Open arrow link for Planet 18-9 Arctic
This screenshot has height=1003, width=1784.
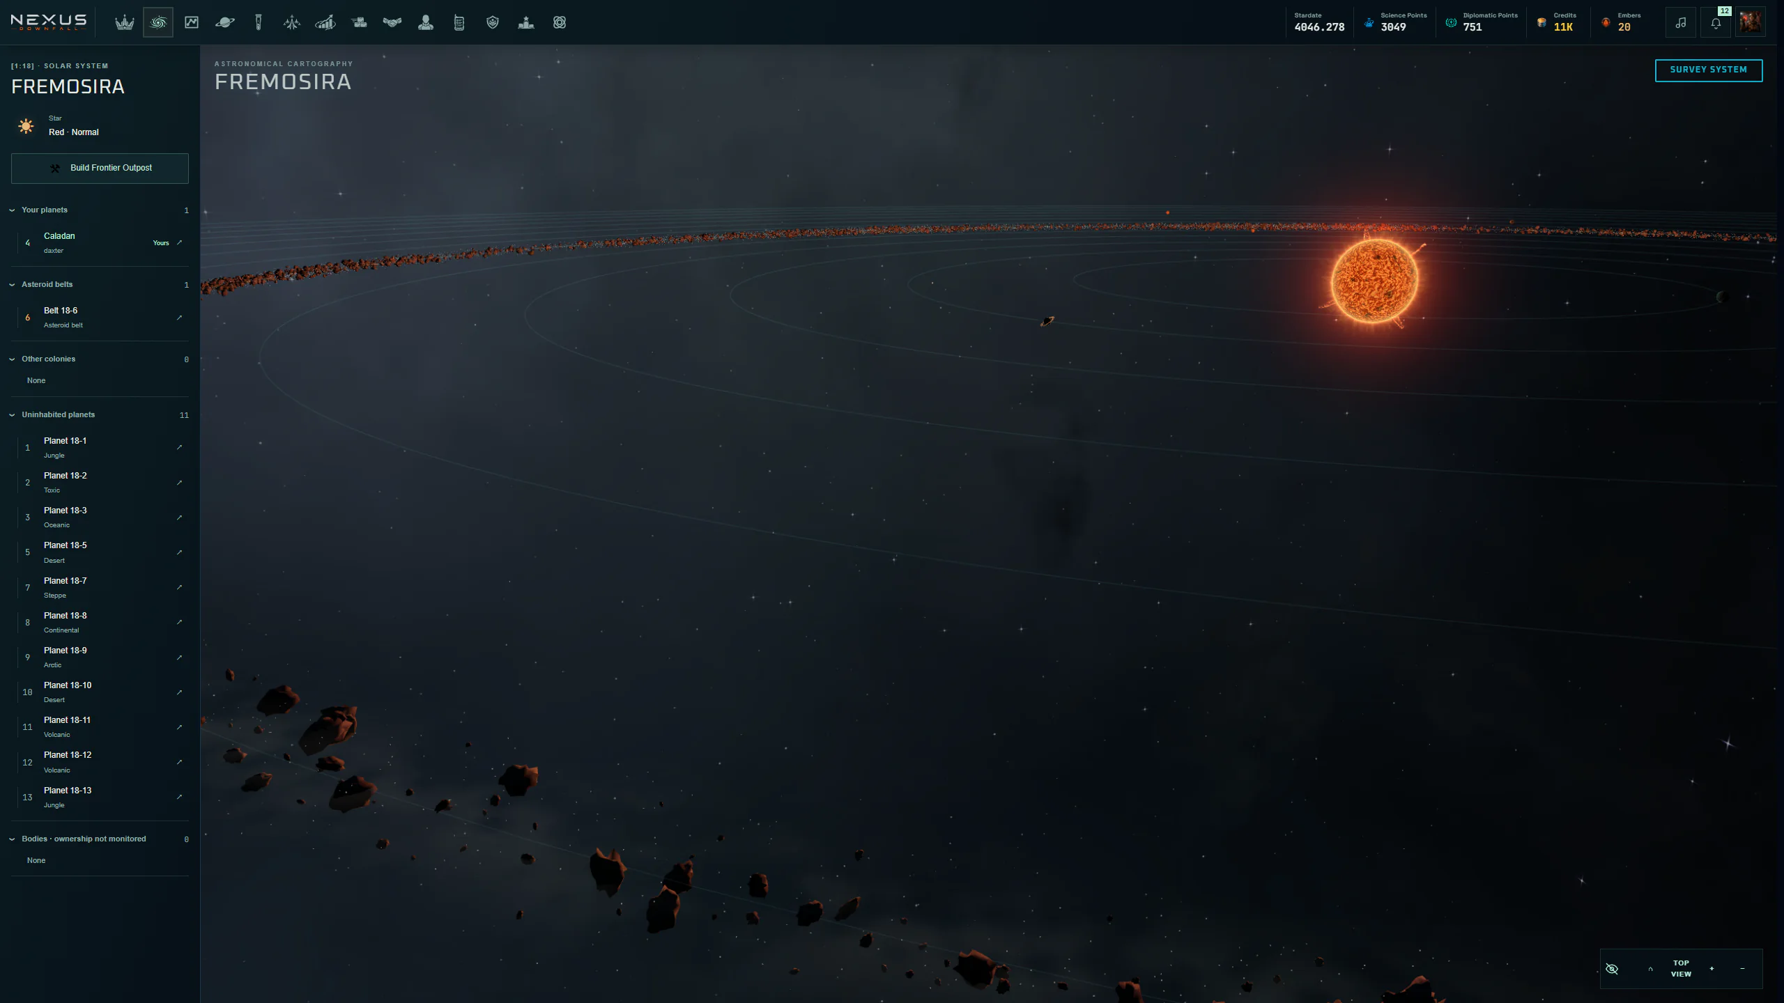point(180,658)
